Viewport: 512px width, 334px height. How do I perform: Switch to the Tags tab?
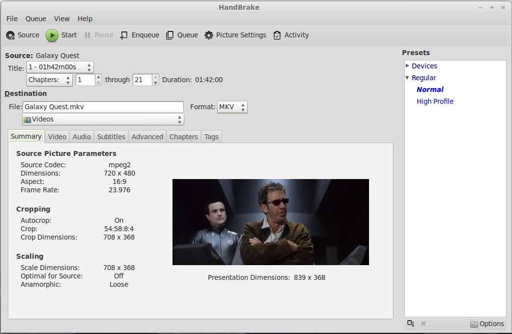[x=211, y=137]
